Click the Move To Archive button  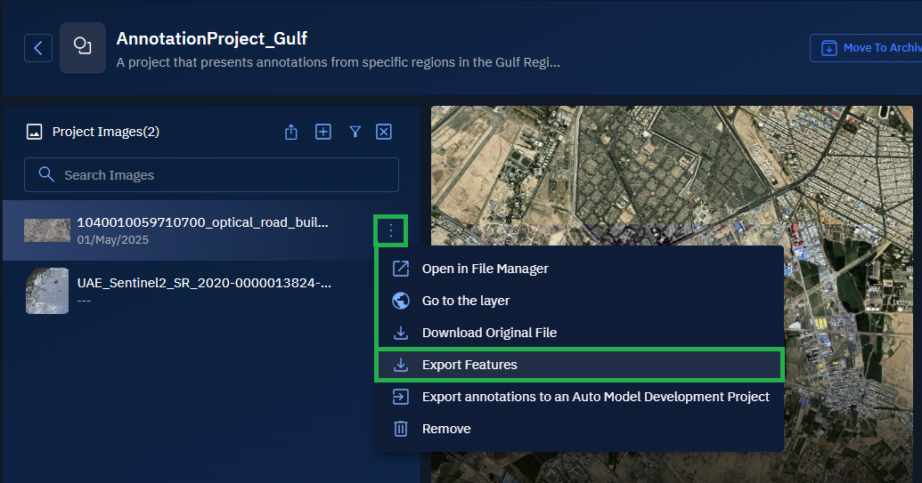click(865, 48)
